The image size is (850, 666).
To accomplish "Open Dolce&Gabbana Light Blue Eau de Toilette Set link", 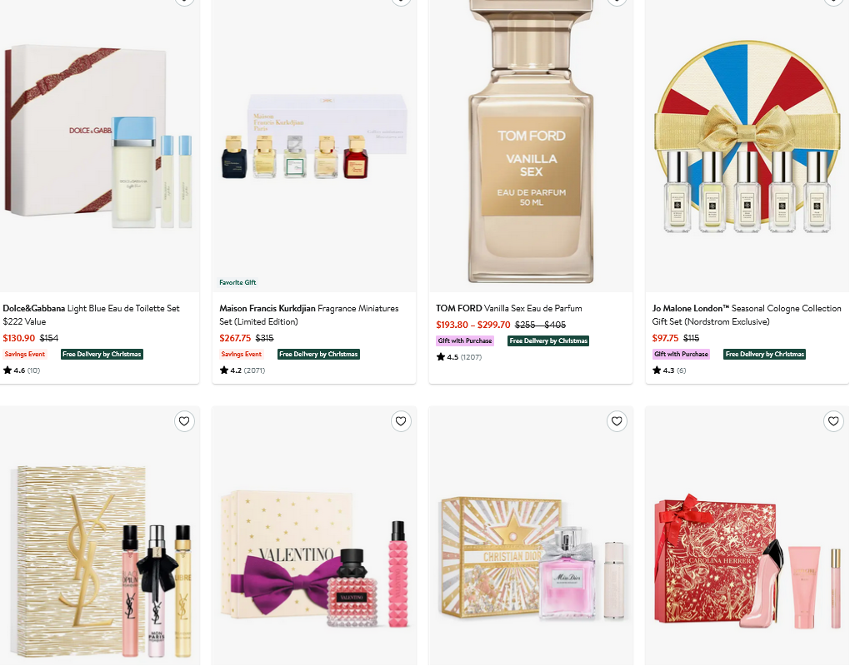I will click(x=91, y=315).
